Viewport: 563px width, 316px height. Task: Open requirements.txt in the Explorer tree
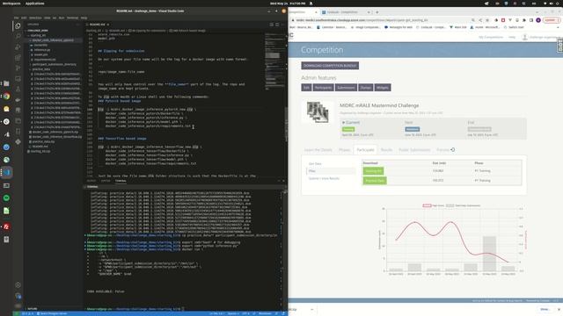click(x=45, y=60)
